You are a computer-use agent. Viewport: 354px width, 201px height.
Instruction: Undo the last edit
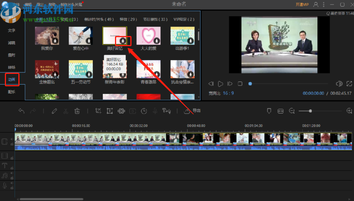click(x=21, y=111)
